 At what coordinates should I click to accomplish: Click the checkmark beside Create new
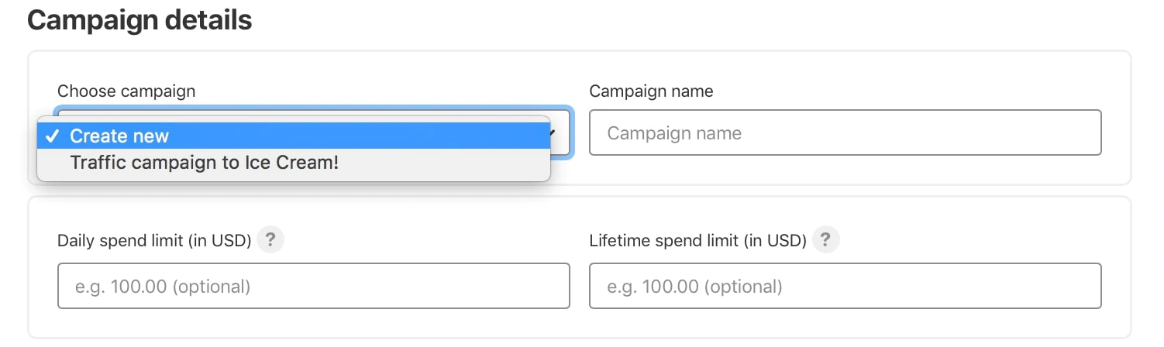click(x=53, y=136)
